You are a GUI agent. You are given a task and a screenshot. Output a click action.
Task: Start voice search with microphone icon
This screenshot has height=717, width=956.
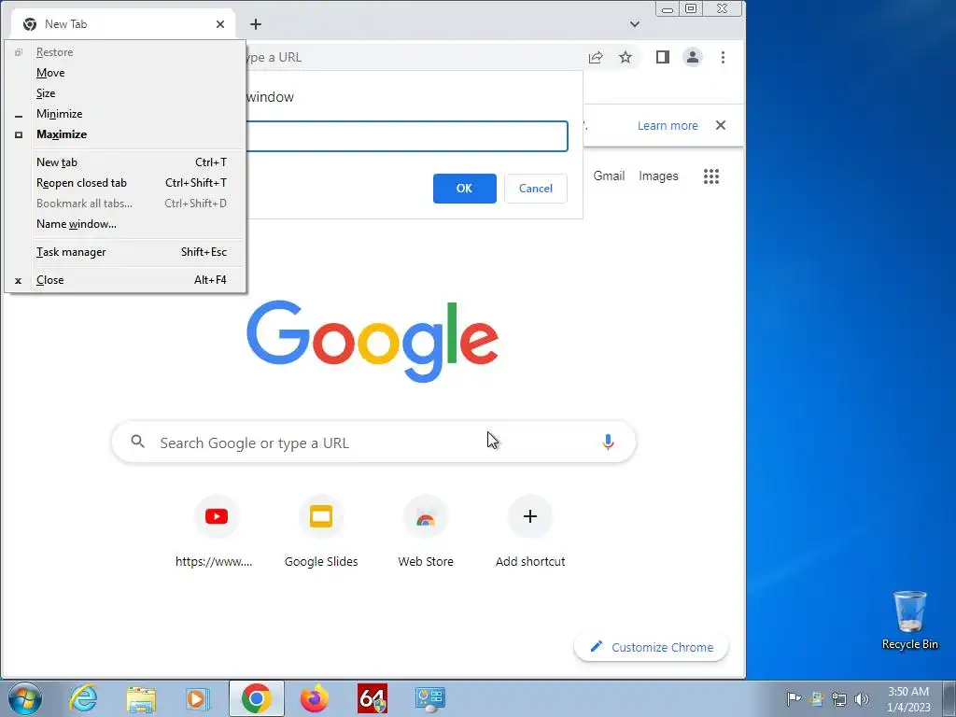tap(608, 442)
